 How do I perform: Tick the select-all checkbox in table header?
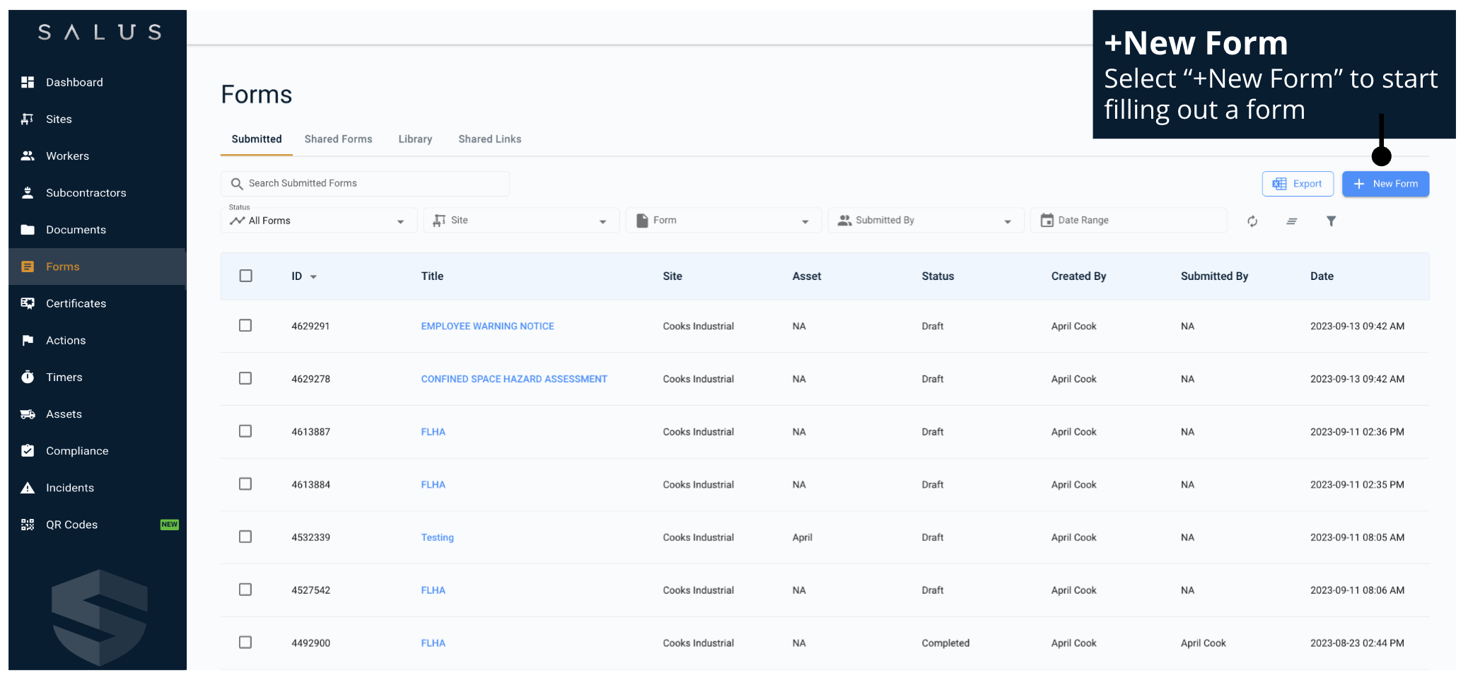pos(245,276)
